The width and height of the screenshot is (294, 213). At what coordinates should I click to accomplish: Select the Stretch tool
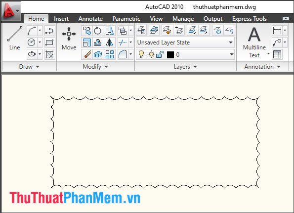(x=110, y=31)
